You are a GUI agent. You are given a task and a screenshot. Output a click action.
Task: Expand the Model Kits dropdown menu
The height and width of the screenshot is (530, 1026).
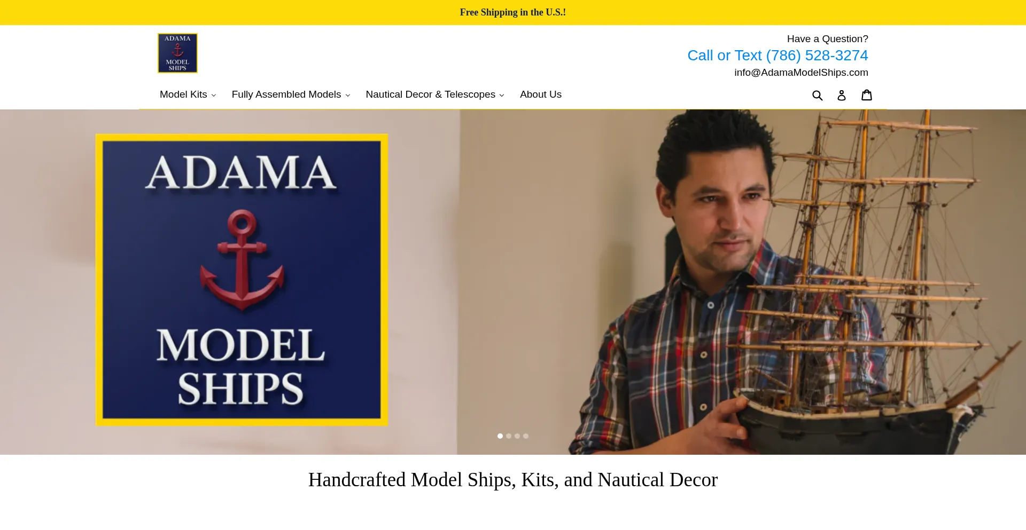[x=188, y=94]
